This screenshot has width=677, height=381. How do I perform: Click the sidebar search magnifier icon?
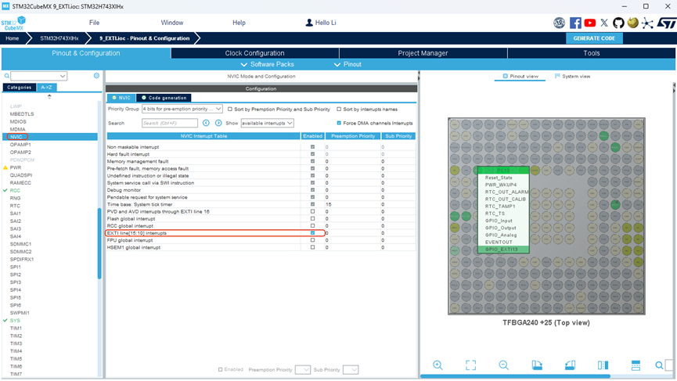coord(7,76)
